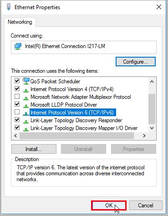Uncheck the Microsoft LLDP Protocol Driver checkbox
This screenshot has width=168, height=216.
point(17,104)
